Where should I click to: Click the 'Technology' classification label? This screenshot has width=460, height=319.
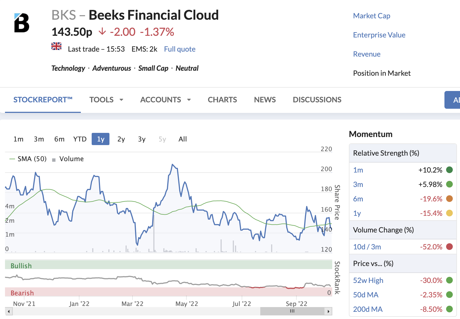[x=68, y=68]
